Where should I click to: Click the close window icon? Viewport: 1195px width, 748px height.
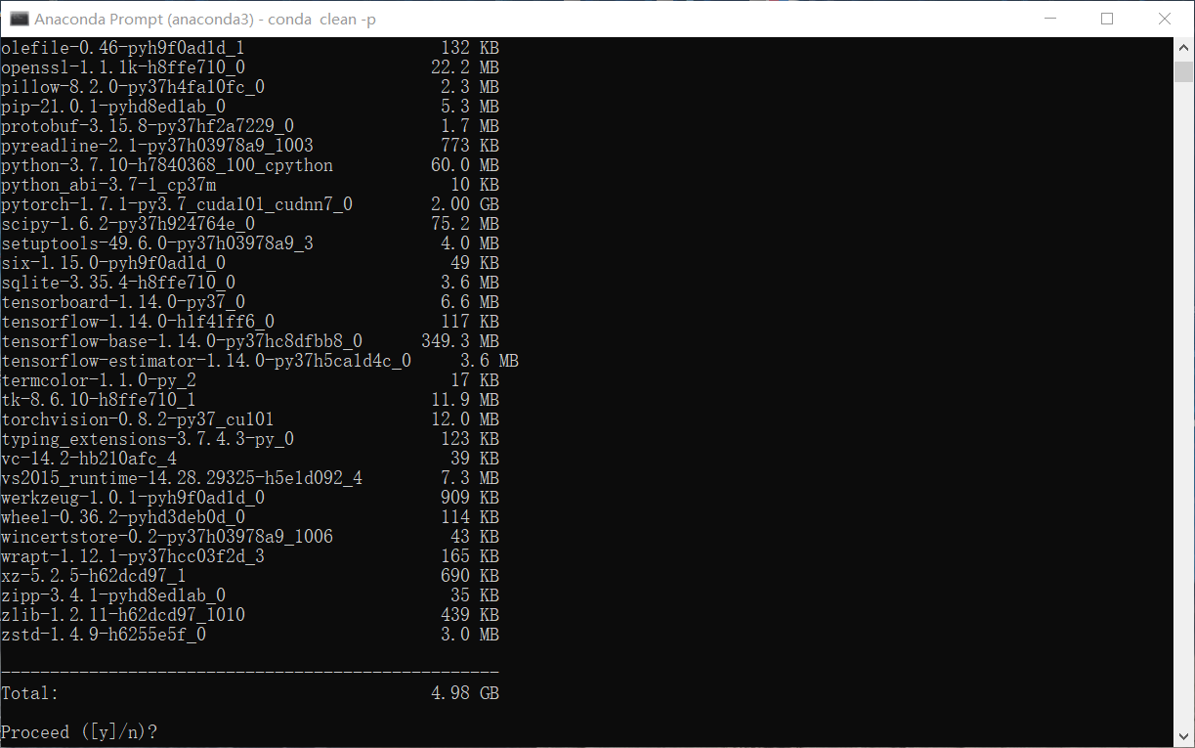click(1164, 19)
